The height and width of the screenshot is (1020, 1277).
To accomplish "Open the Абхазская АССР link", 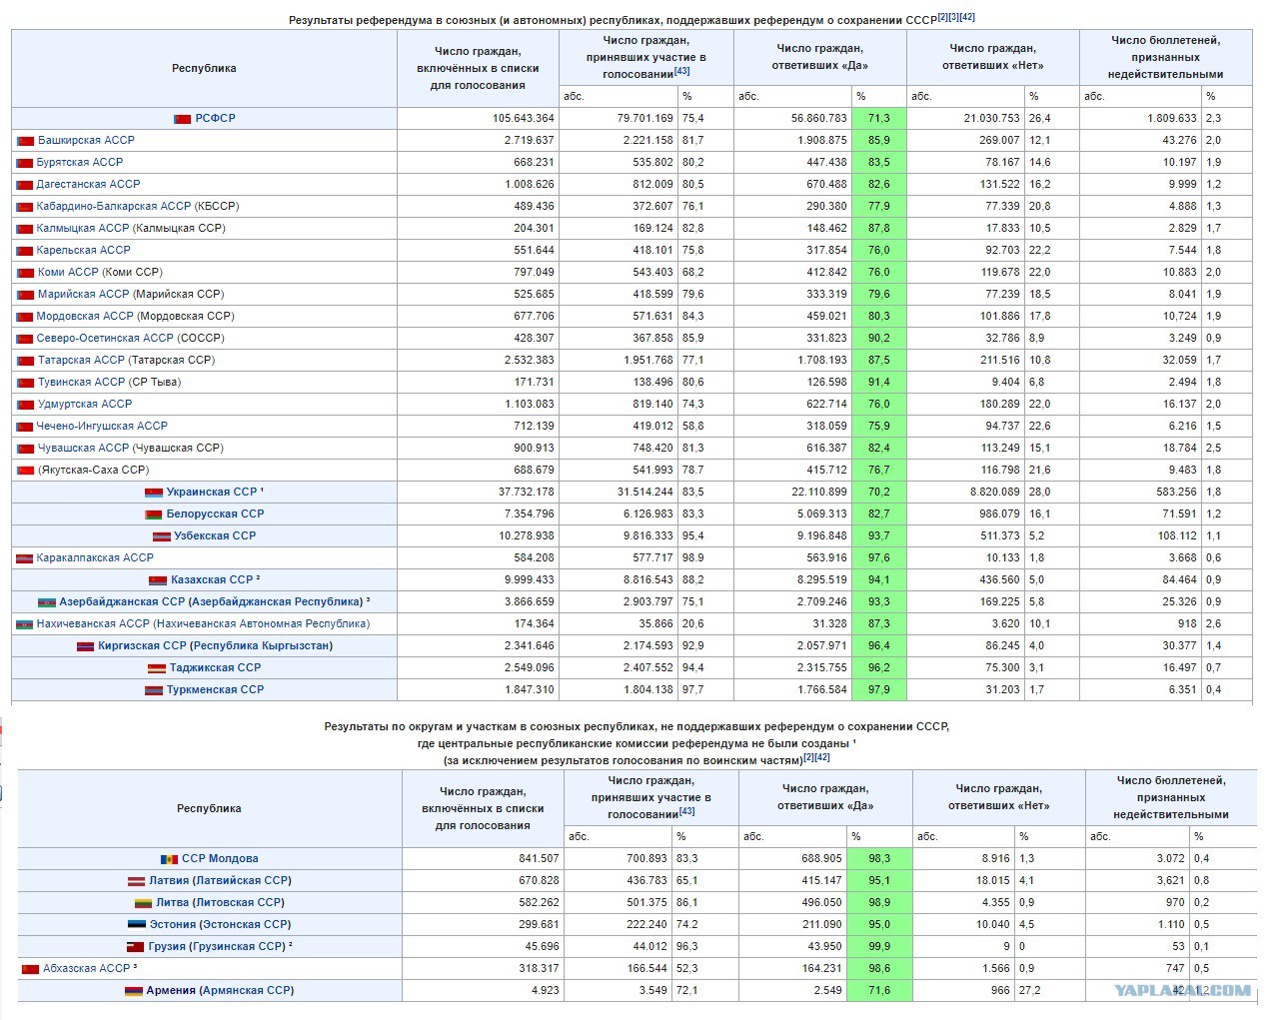I will pyautogui.click(x=87, y=968).
